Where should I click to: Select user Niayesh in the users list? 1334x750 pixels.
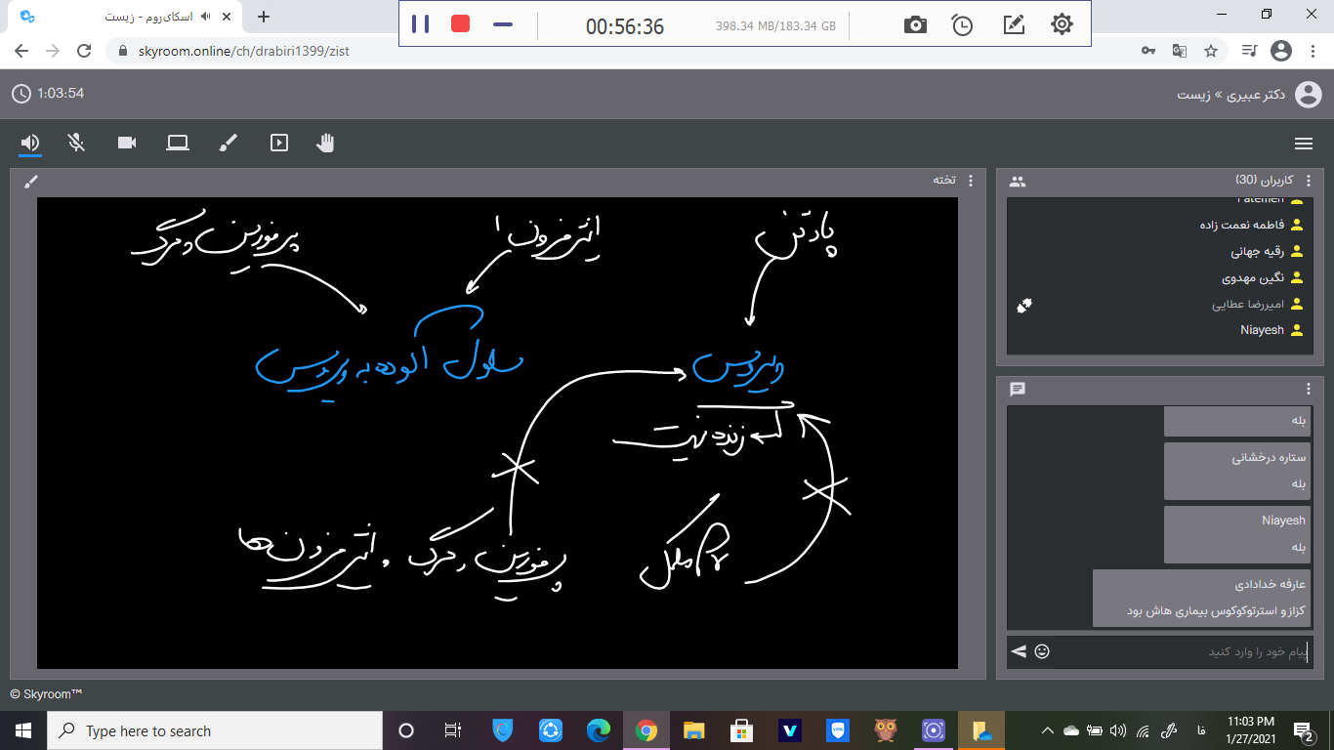pyautogui.click(x=1262, y=330)
